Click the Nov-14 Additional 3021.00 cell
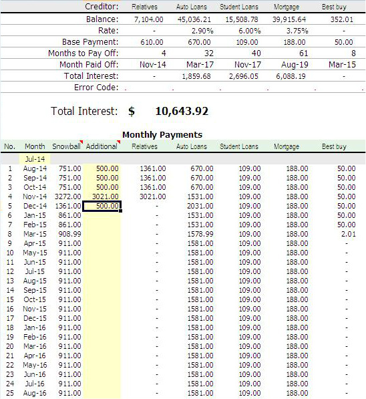 (x=102, y=196)
